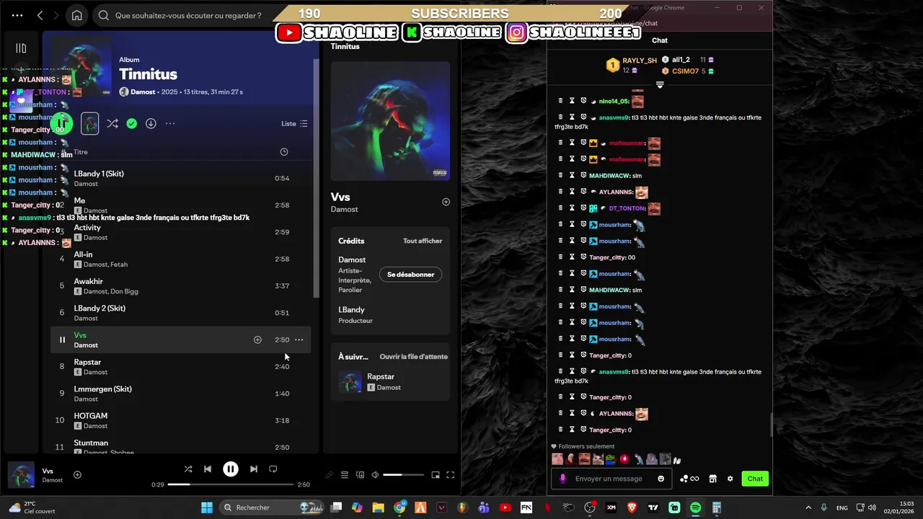This screenshot has height=519, width=923.
Task: Open Spotify from the taskbar
Action: coord(695,507)
